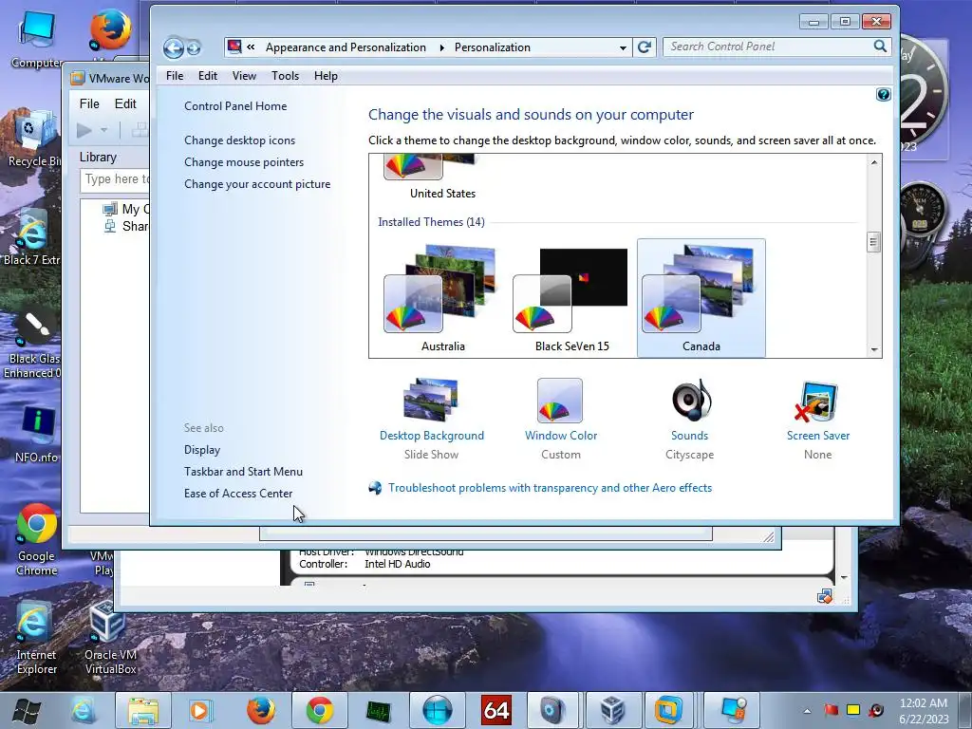
Task: Open Windows Explorer from taskbar
Action: tap(143, 710)
